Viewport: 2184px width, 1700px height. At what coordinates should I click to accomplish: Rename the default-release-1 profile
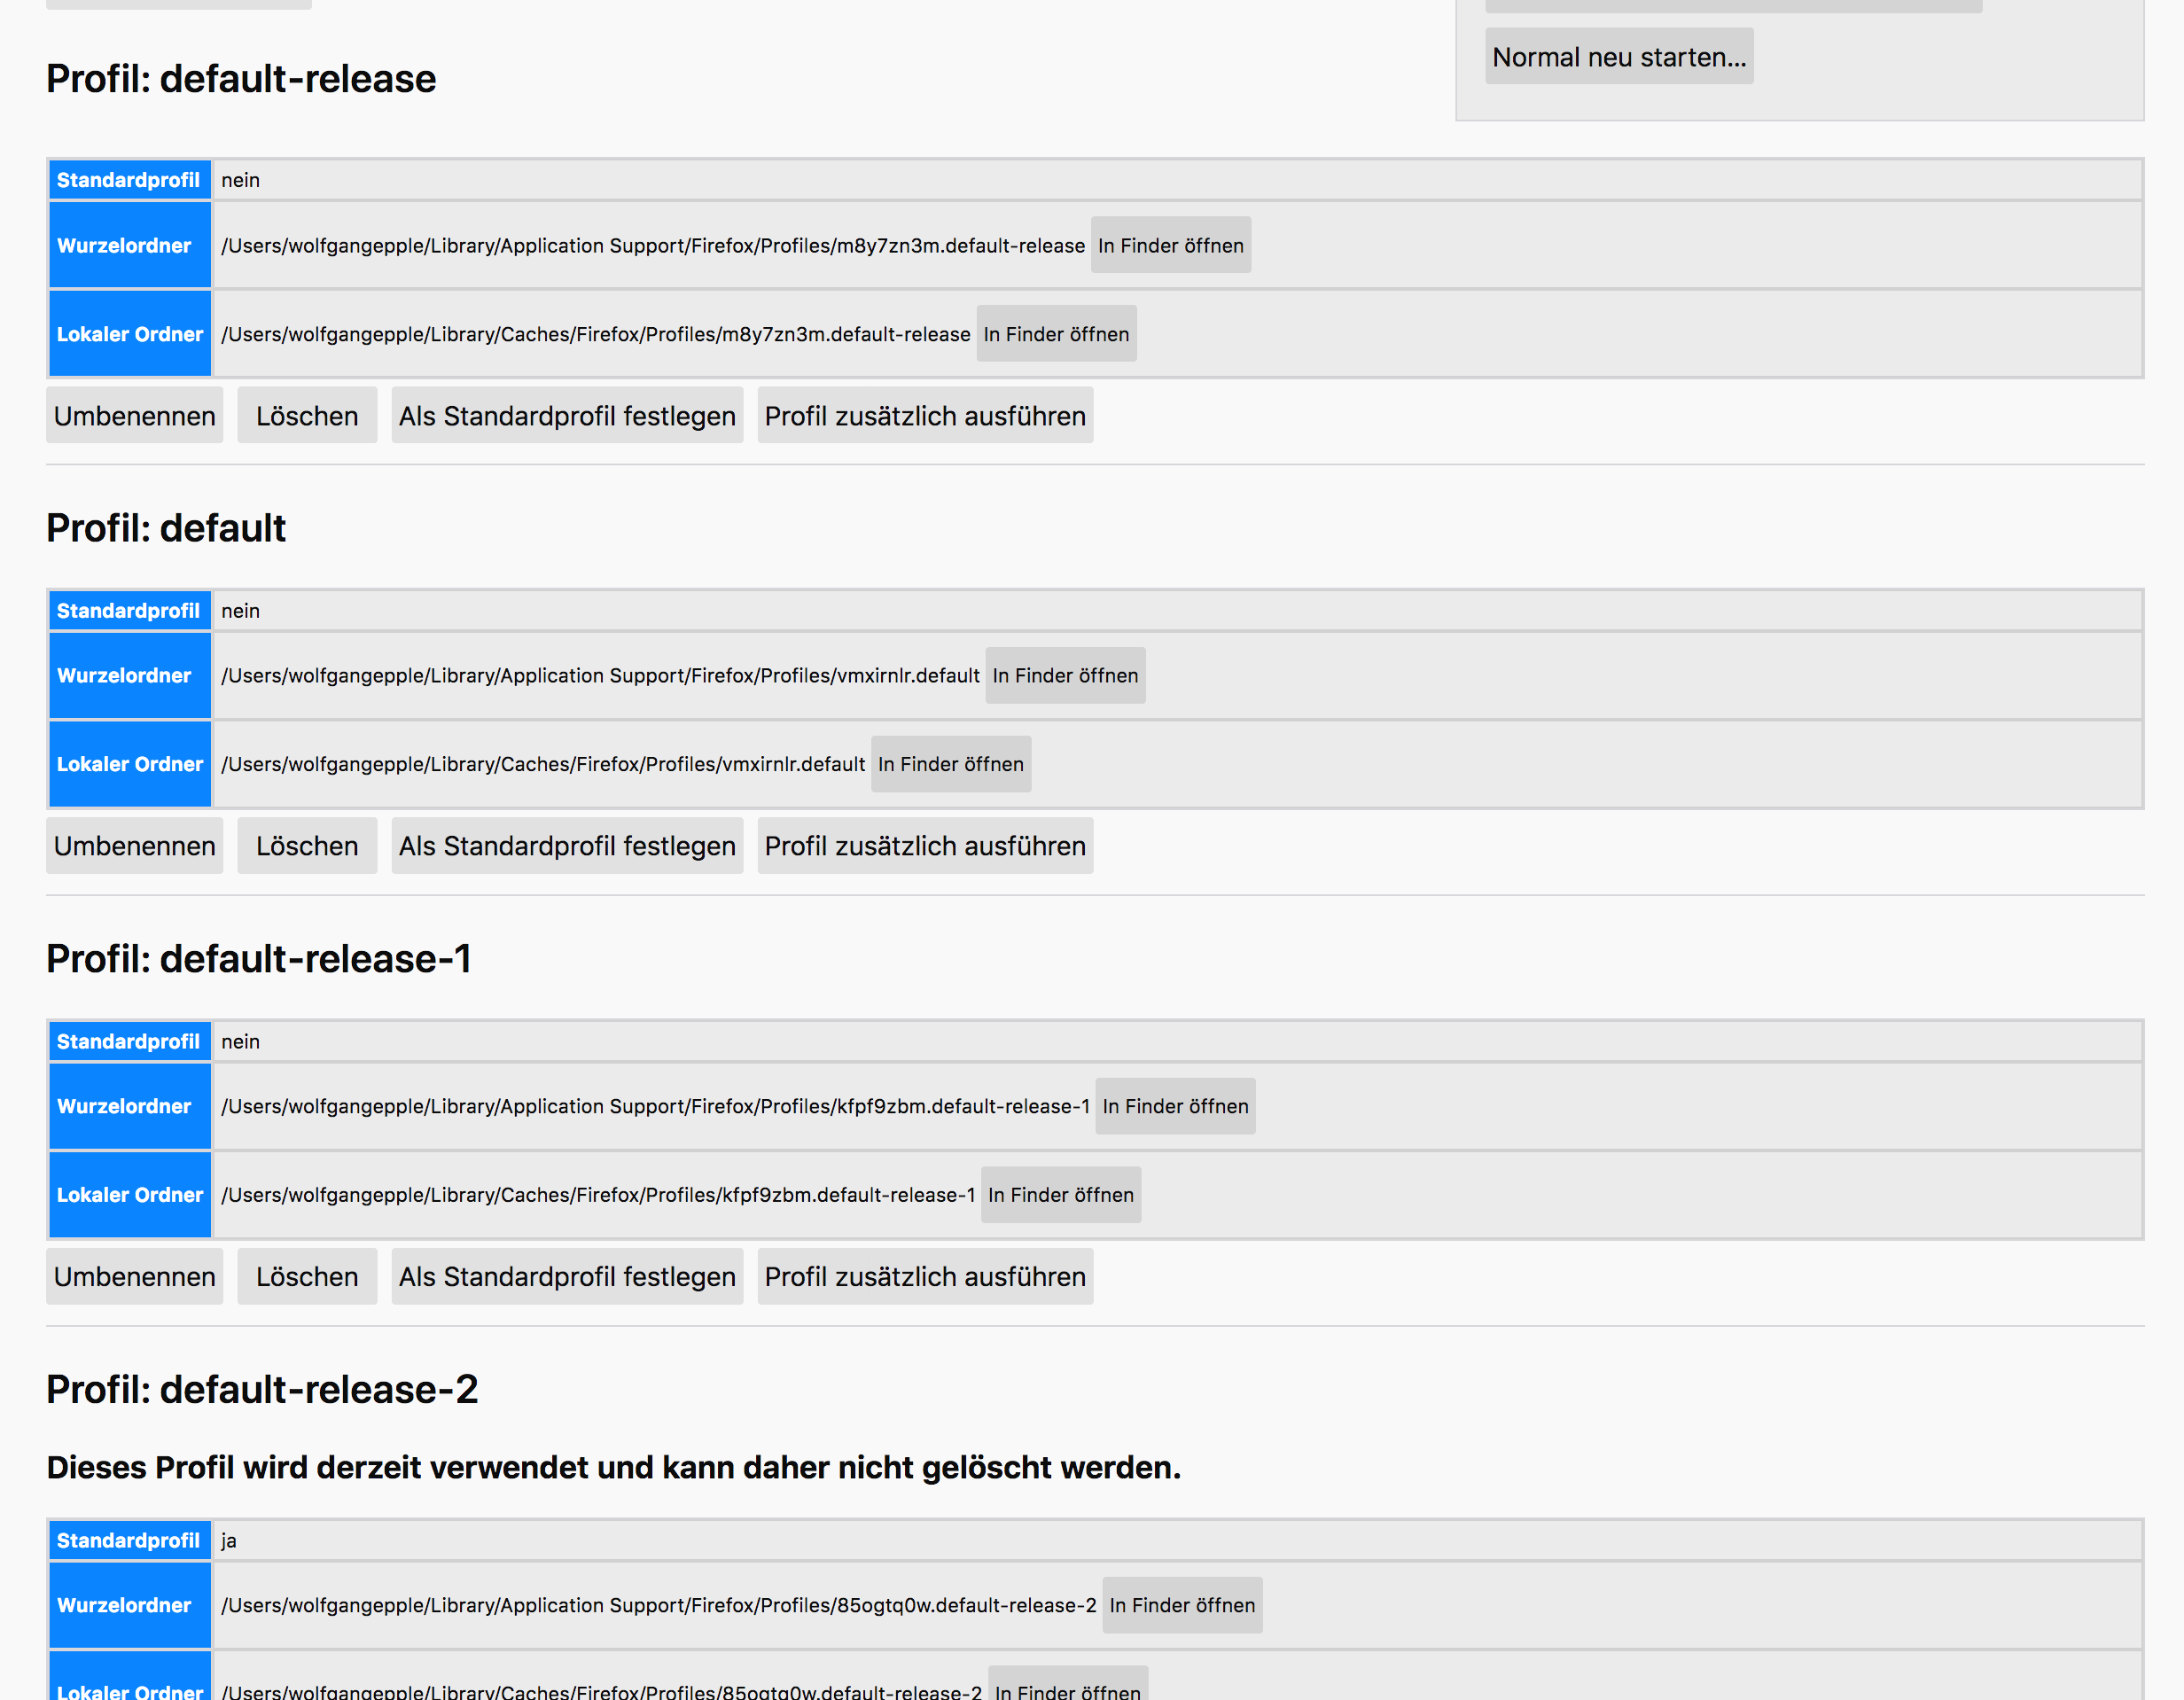(x=134, y=1277)
